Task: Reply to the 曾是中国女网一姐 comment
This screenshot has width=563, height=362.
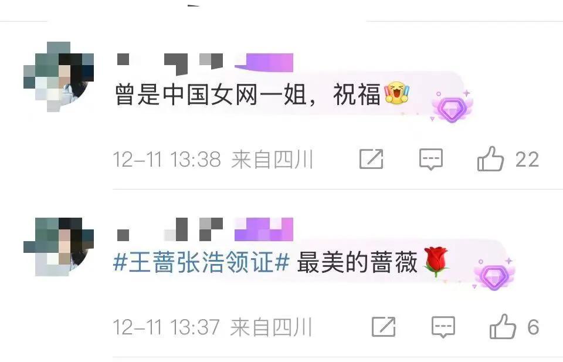Action: (x=431, y=159)
